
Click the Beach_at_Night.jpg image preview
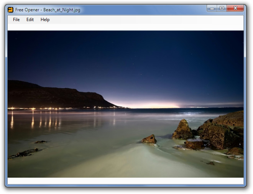click(x=125, y=104)
